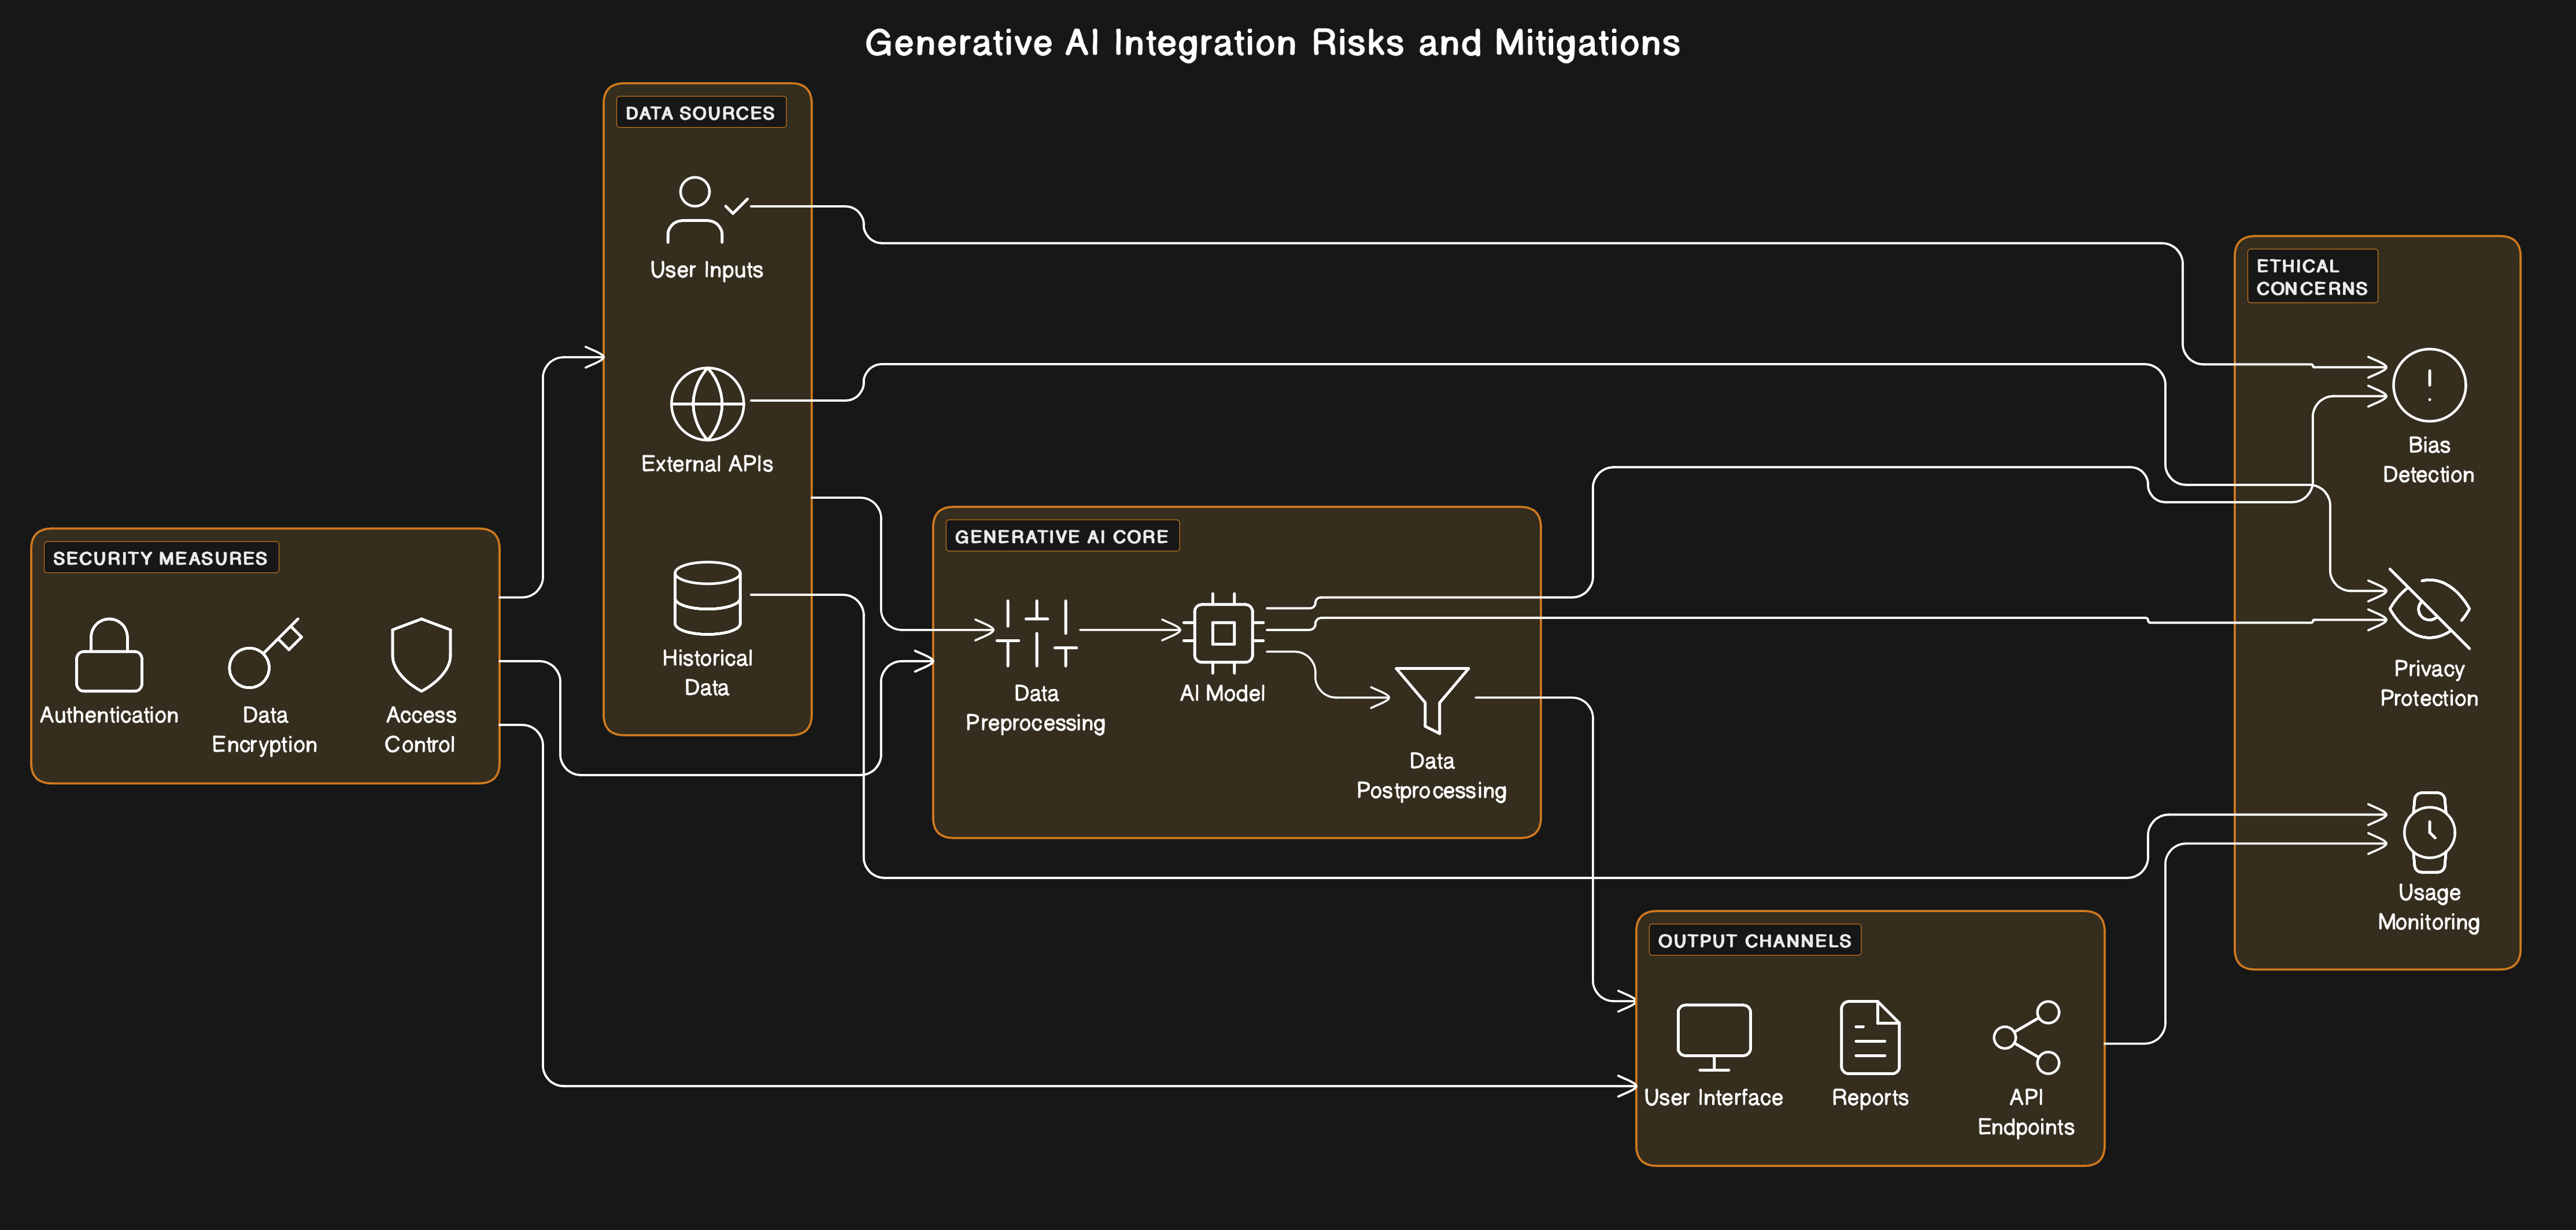This screenshot has height=1230, width=2576.
Task: Select the Usage Monitoring watch icon
Action: coord(2428,832)
